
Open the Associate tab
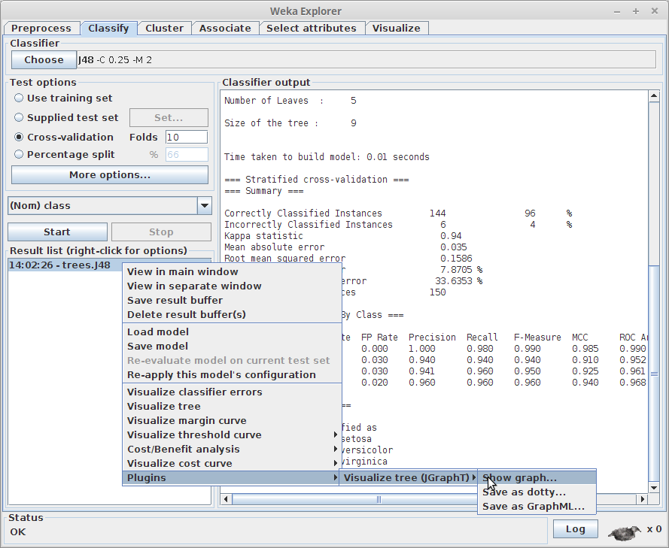225,28
